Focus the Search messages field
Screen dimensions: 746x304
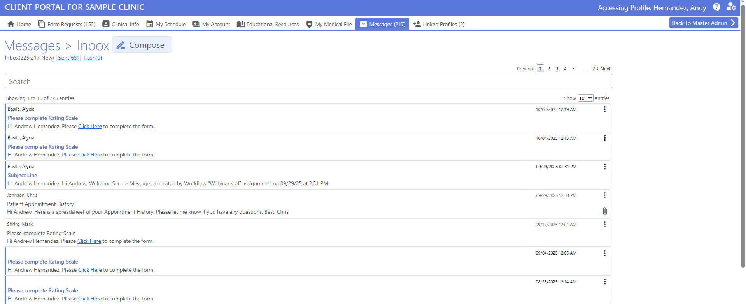(x=309, y=81)
